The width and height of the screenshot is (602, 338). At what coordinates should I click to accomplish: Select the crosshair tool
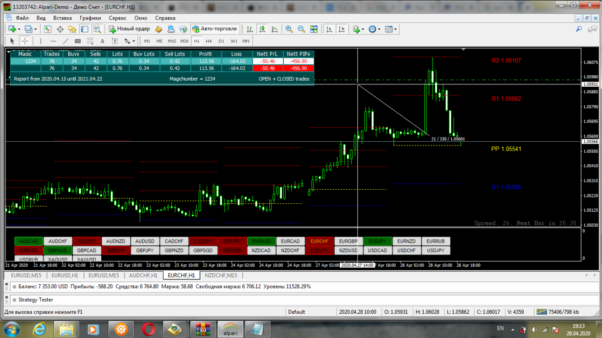[x=25, y=41]
